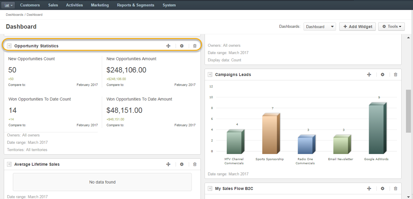Click the MTV Channel Commercials bar
413x199 pixels.
click(x=235, y=142)
